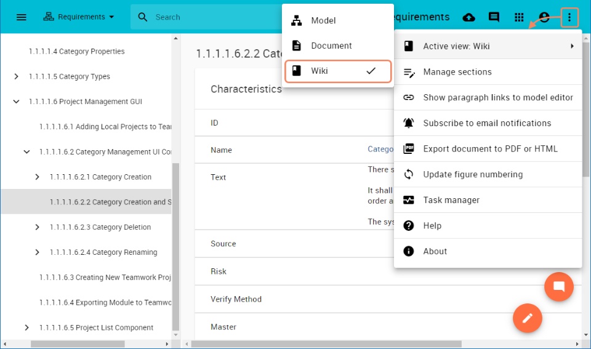This screenshot has height=349, width=591.
Task: Open the hamburger navigation menu
Action: tap(22, 17)
